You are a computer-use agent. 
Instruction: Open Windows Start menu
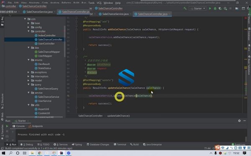pos(3,153)
